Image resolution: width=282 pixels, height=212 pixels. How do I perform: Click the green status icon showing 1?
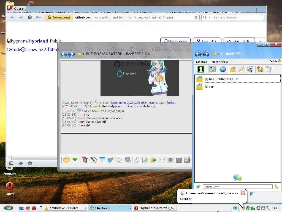200,69
